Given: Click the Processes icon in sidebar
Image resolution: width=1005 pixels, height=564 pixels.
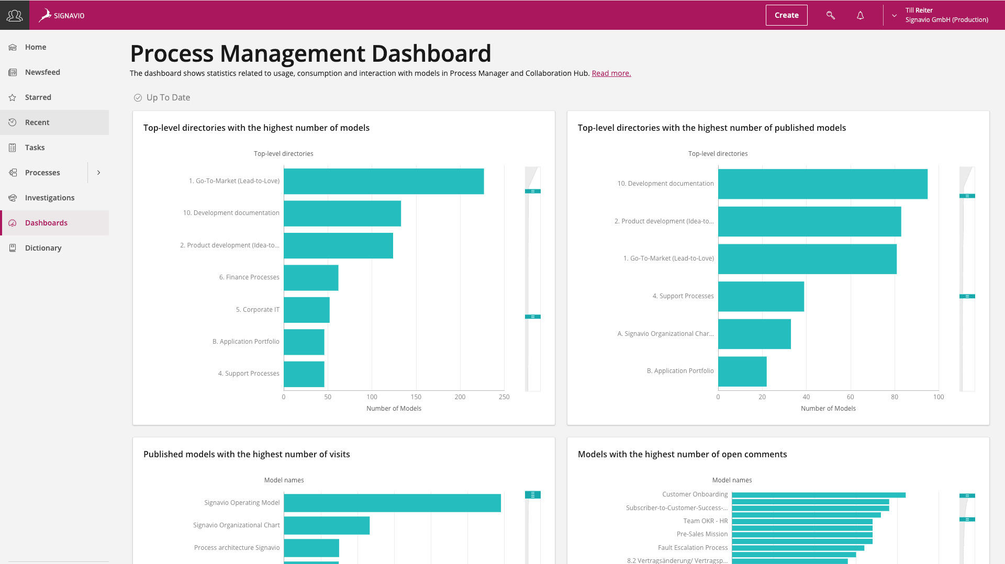Looking at the screenshot, I should click(x=13, y=173).
